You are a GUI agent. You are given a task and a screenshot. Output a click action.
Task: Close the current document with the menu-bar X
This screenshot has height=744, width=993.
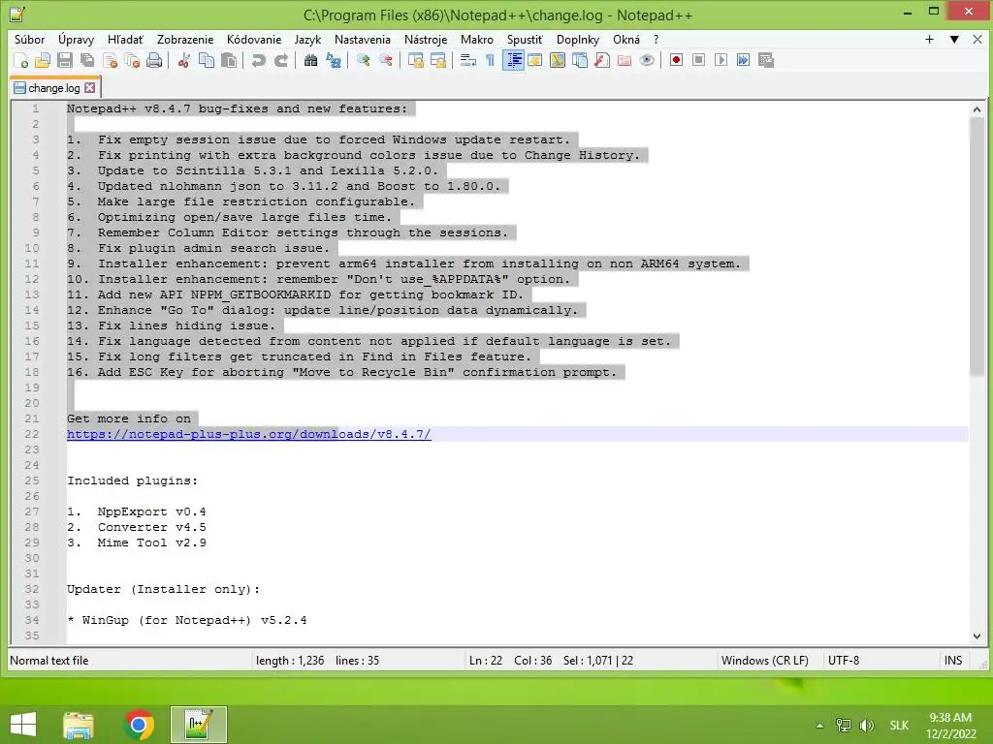(x=977, y=39)
